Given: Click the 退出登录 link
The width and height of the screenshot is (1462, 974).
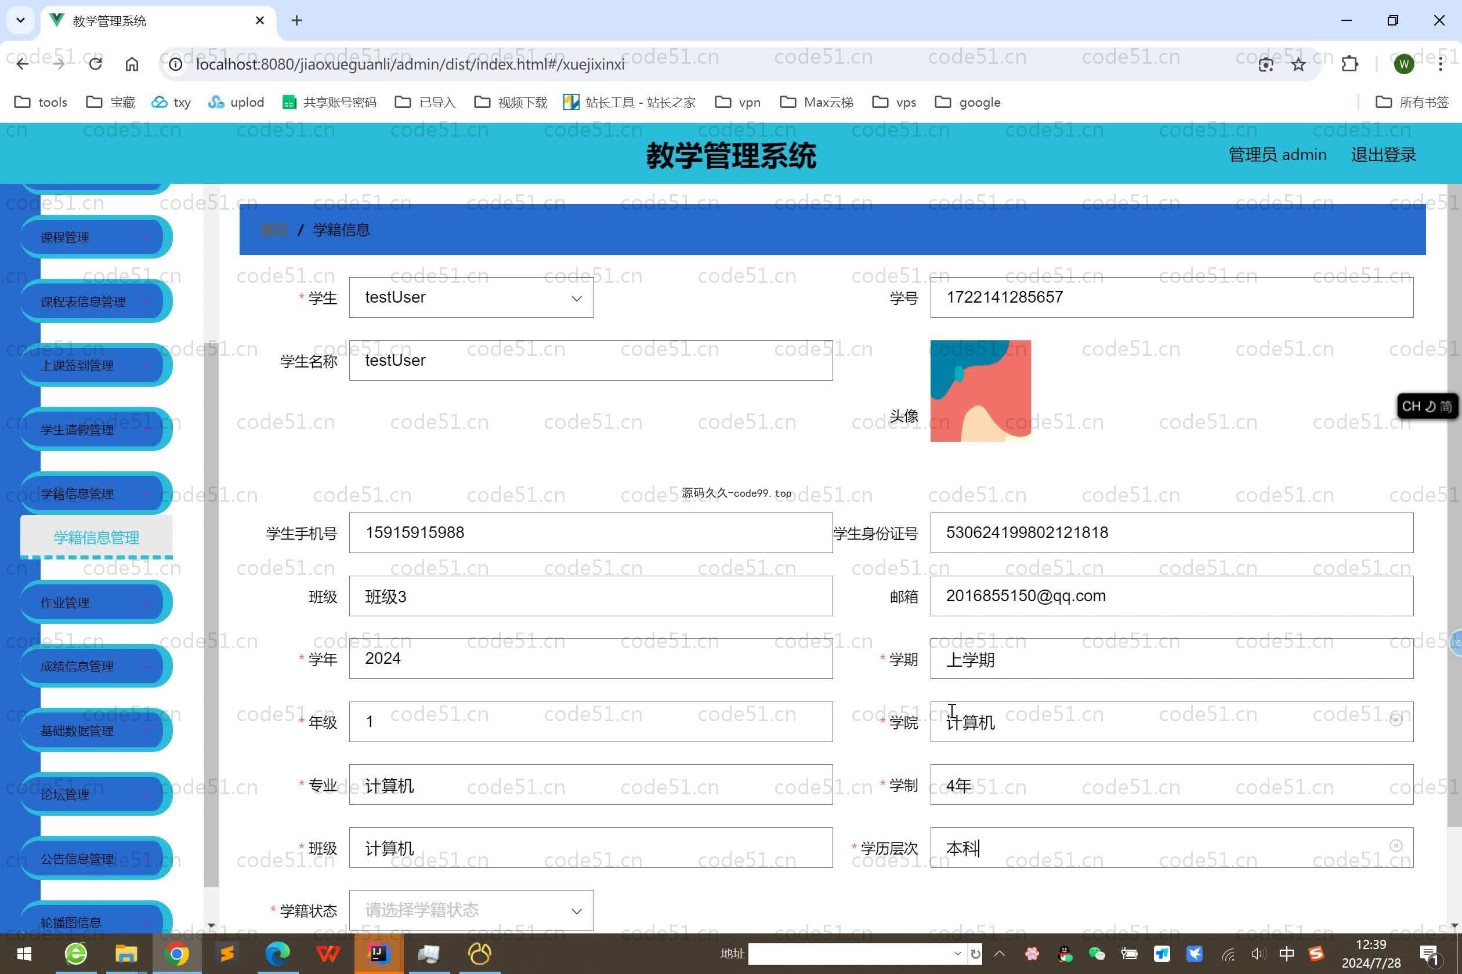Looking at the screenshot, I should tap(1383, 154).
